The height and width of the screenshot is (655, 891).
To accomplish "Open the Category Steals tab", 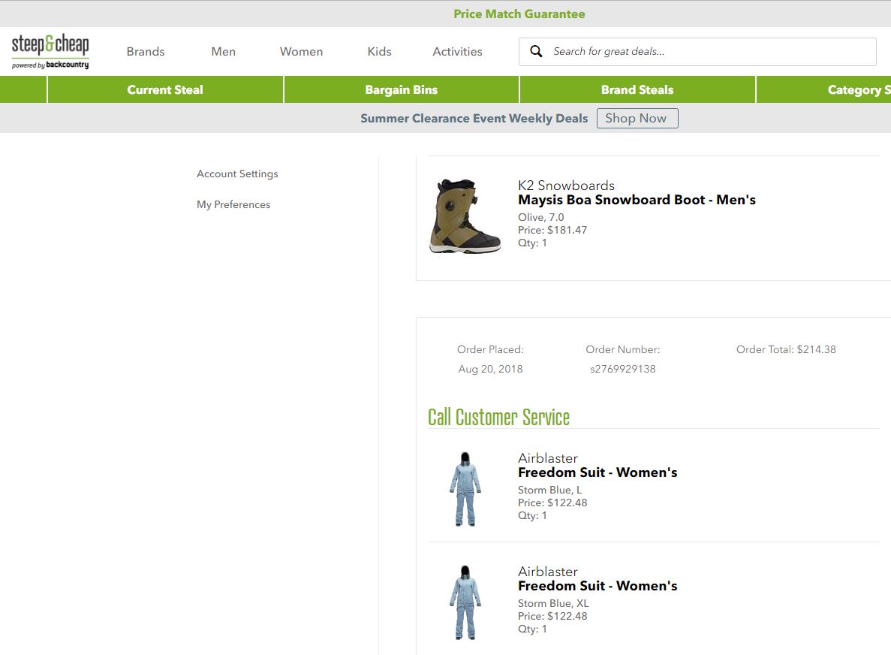I will tap(823, 89).
